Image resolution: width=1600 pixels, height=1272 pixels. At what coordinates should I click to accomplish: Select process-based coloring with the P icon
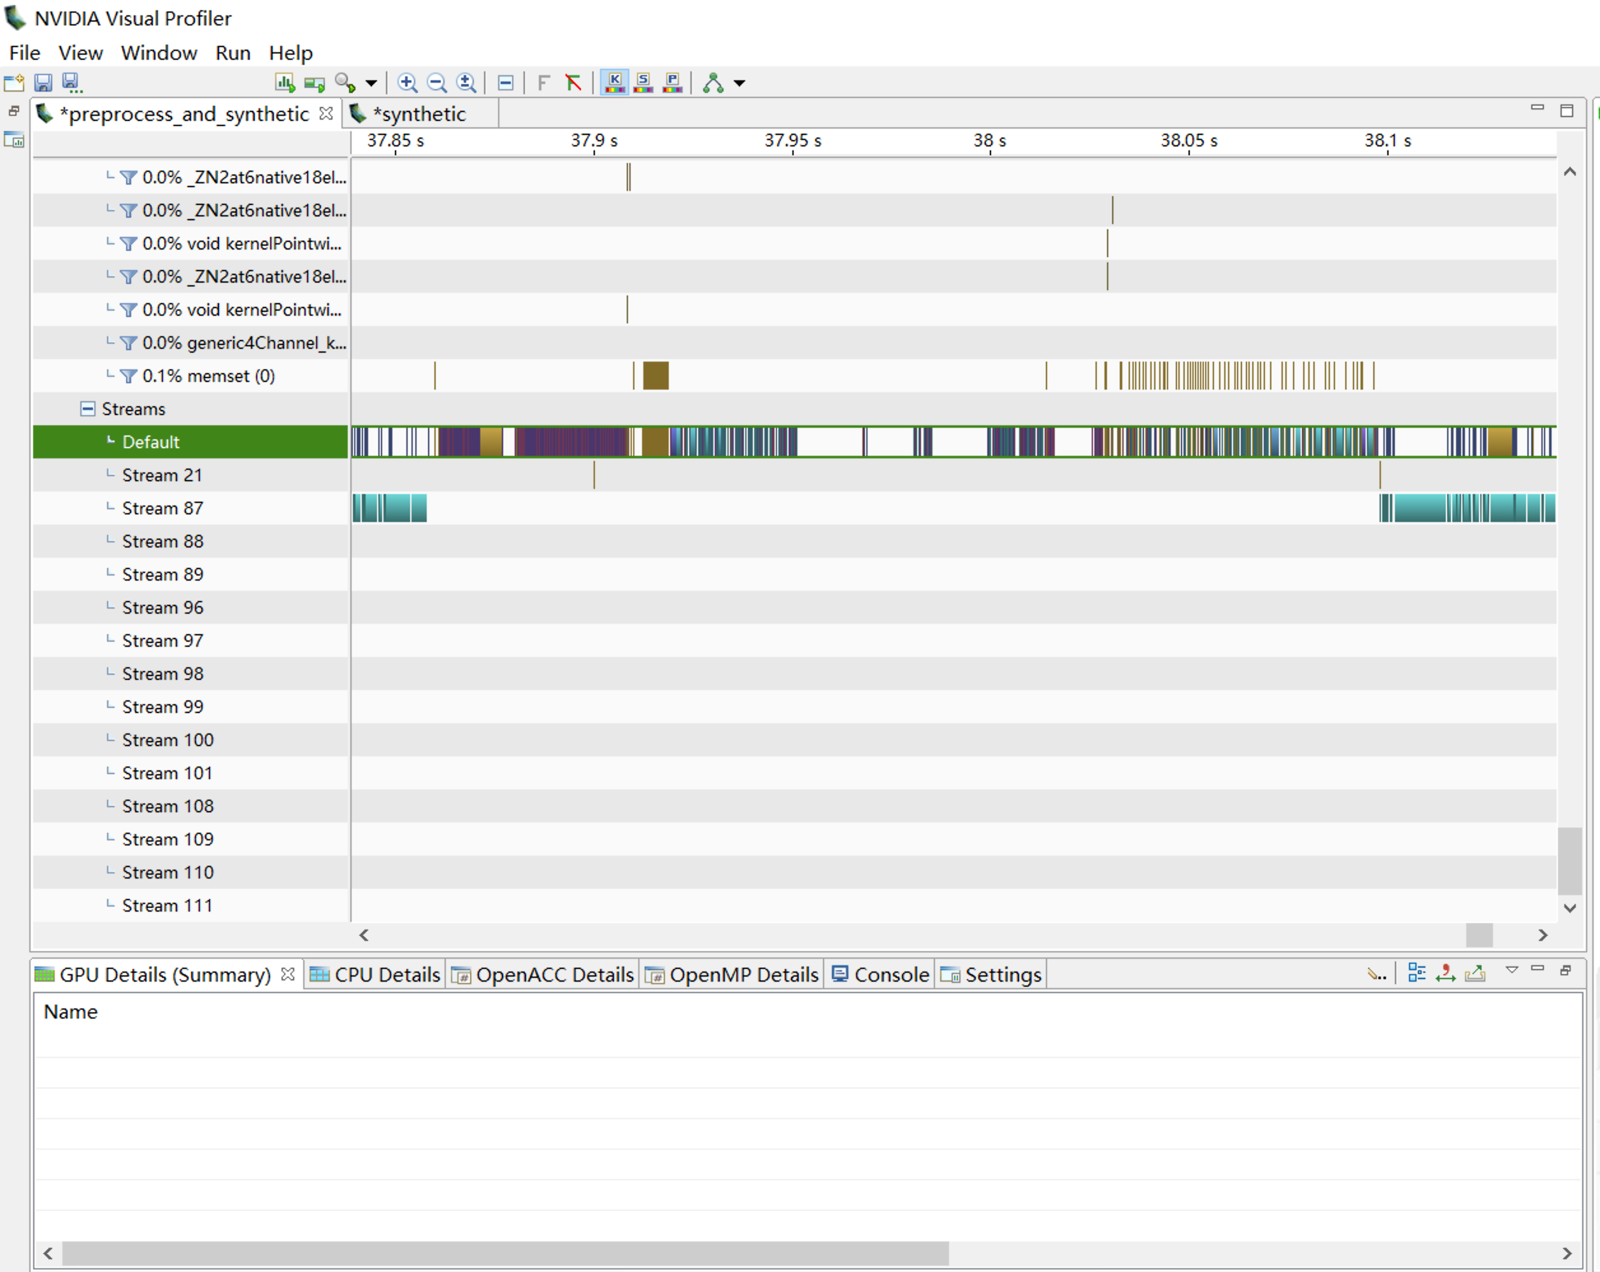(x=671, y=82)
